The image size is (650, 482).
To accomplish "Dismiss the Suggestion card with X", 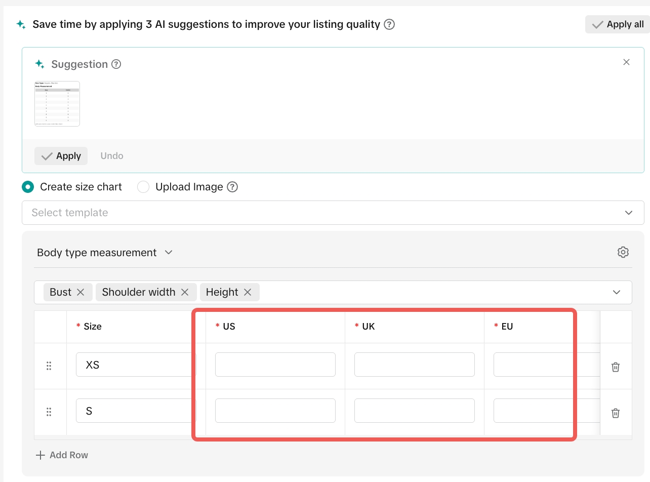I will 626,62.
